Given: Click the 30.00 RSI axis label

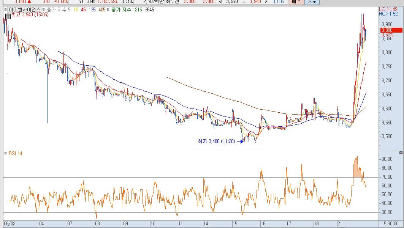Looking at the screenshot, I should [x=387, y=212].
